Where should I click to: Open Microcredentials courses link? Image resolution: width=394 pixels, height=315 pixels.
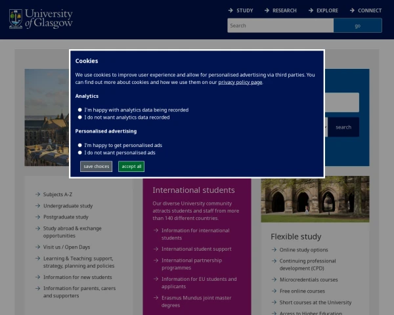(x=309, y=280)
